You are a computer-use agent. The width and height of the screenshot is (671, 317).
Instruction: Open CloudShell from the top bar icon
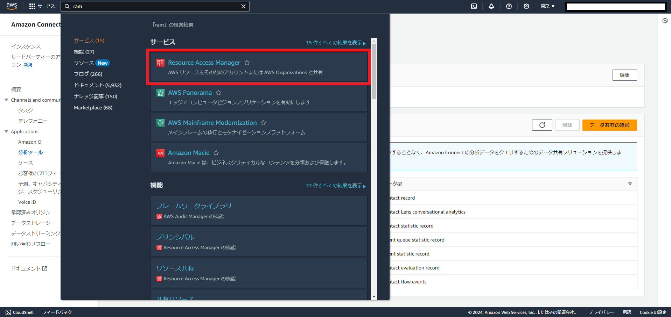474,6
